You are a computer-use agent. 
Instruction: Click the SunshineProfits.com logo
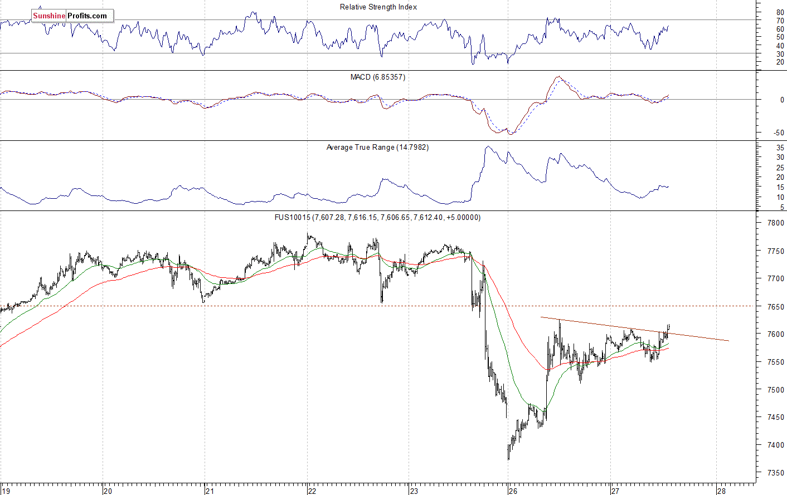coord(72,16)
